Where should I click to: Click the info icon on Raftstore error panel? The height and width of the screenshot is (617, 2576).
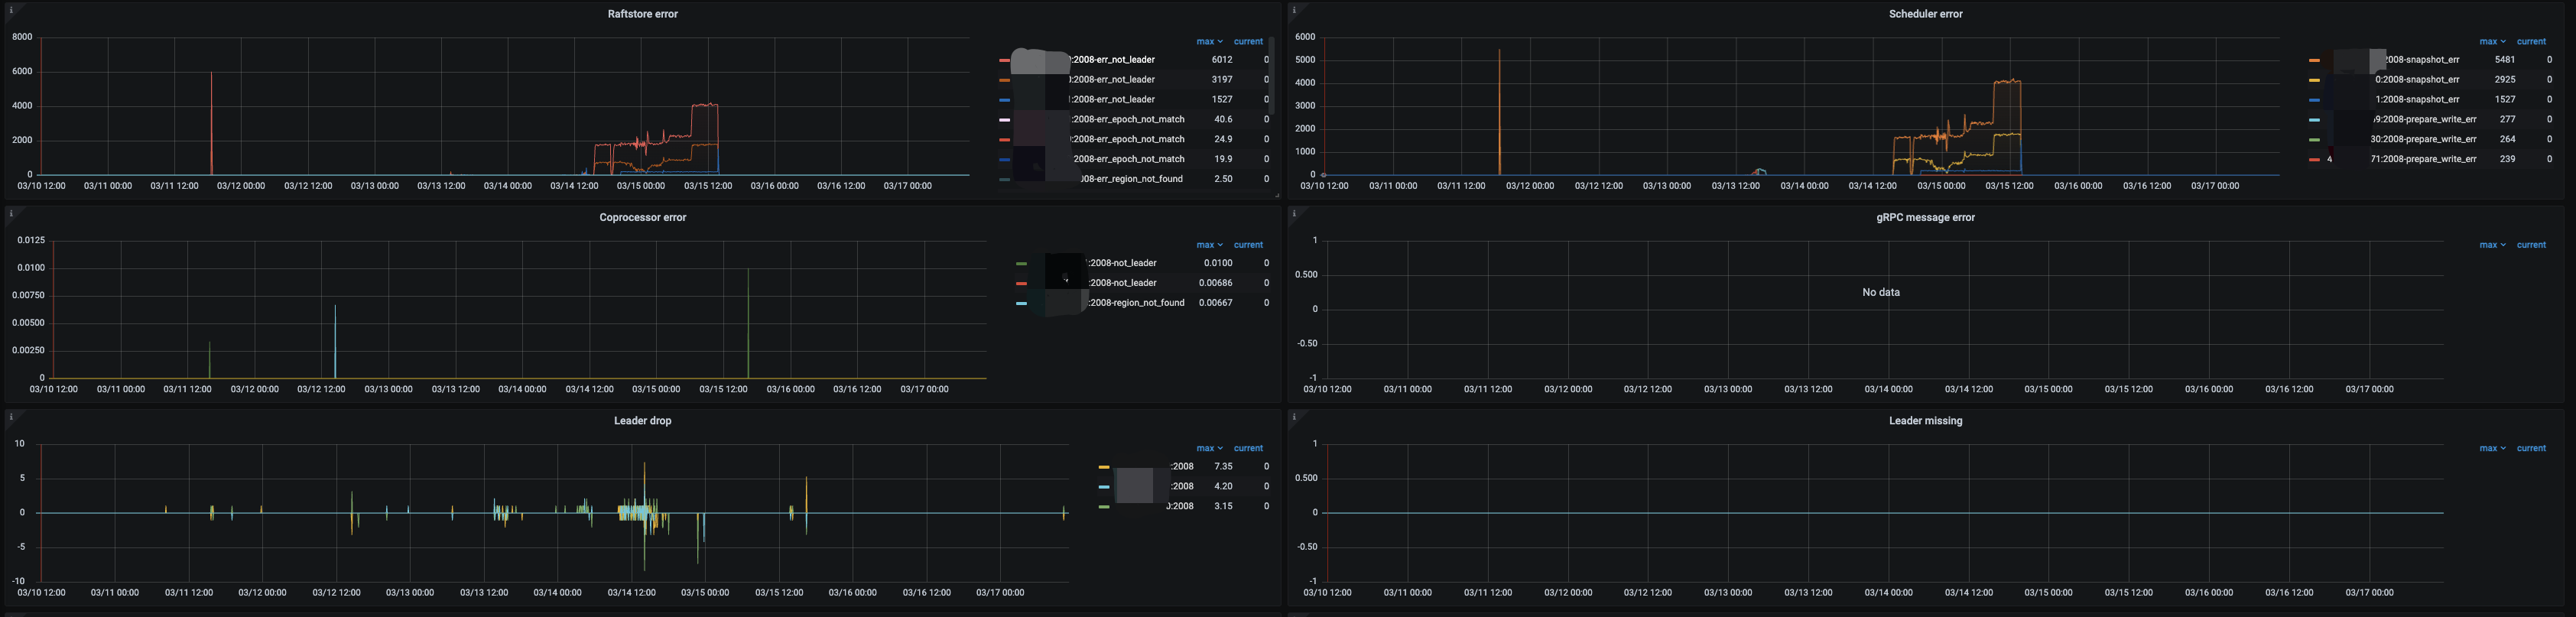click(x=10, y=10)
